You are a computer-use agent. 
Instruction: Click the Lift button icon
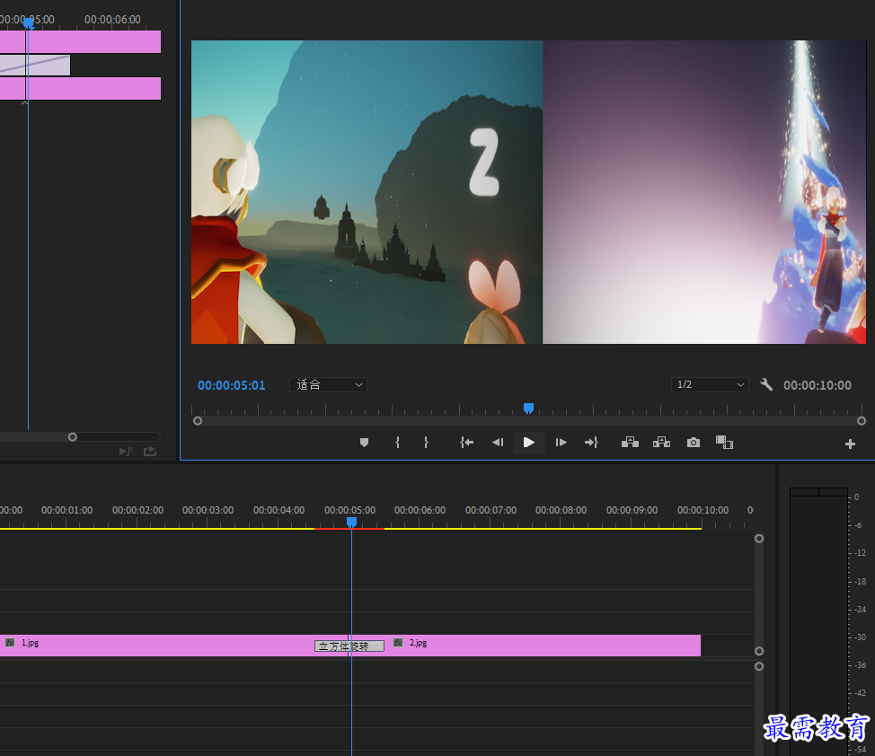[630, 443]
